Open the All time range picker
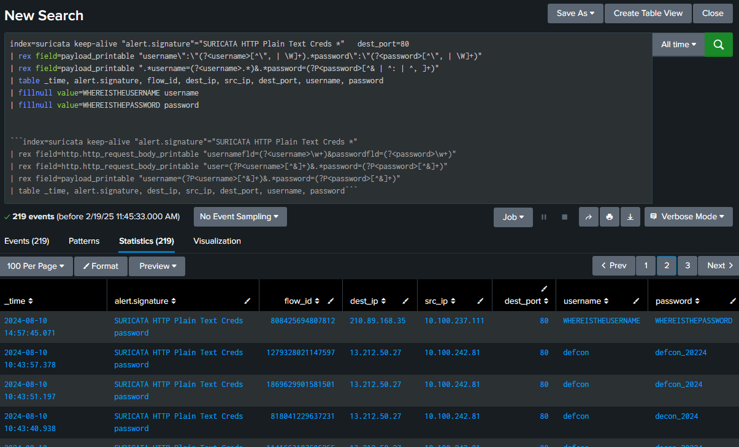Screen dimensions: 739x447 point(678,45)
